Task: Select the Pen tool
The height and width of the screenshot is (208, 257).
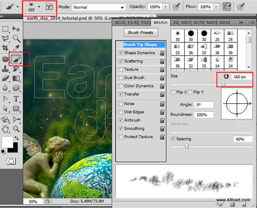Action: tap(6, 99)
